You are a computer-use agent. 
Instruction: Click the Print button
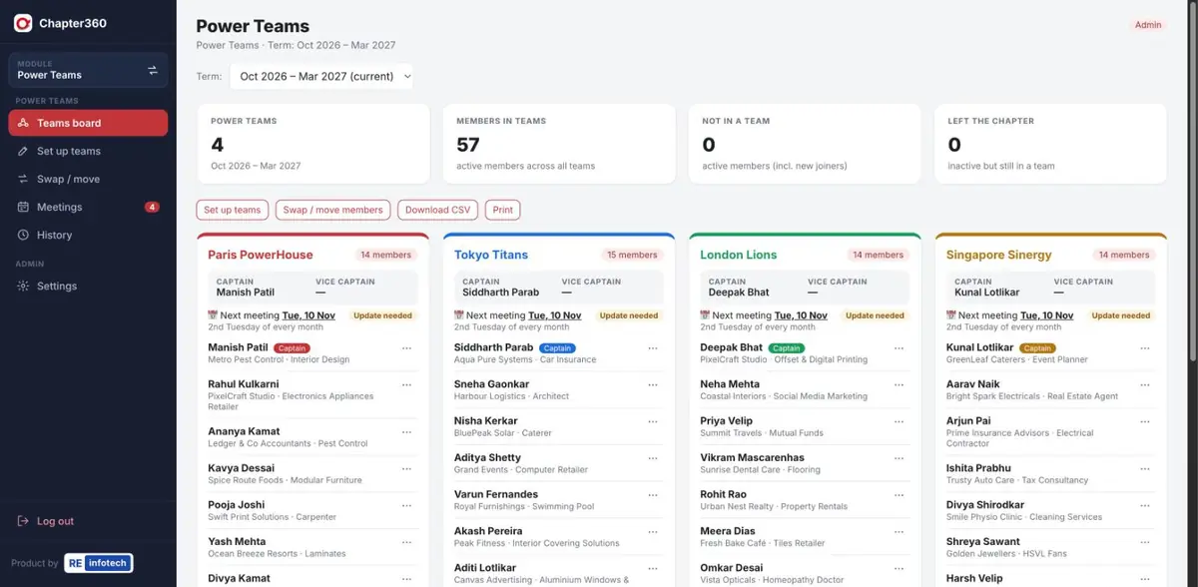(503, 210)
